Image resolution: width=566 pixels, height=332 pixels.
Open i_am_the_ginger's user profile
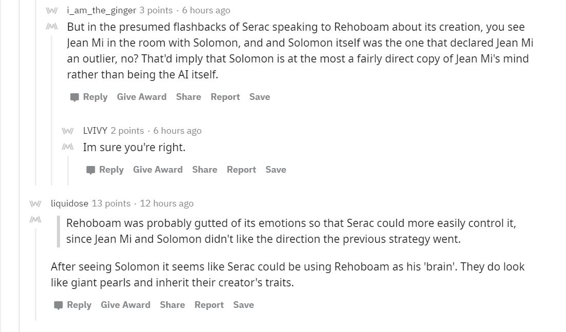click(x=102, y=10)
